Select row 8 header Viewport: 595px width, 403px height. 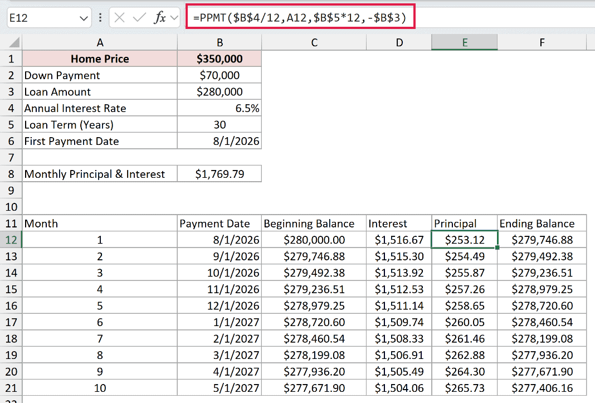[x=11, y=174]
